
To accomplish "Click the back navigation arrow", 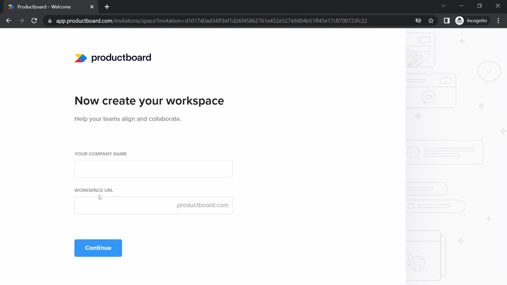I will 8,21.
